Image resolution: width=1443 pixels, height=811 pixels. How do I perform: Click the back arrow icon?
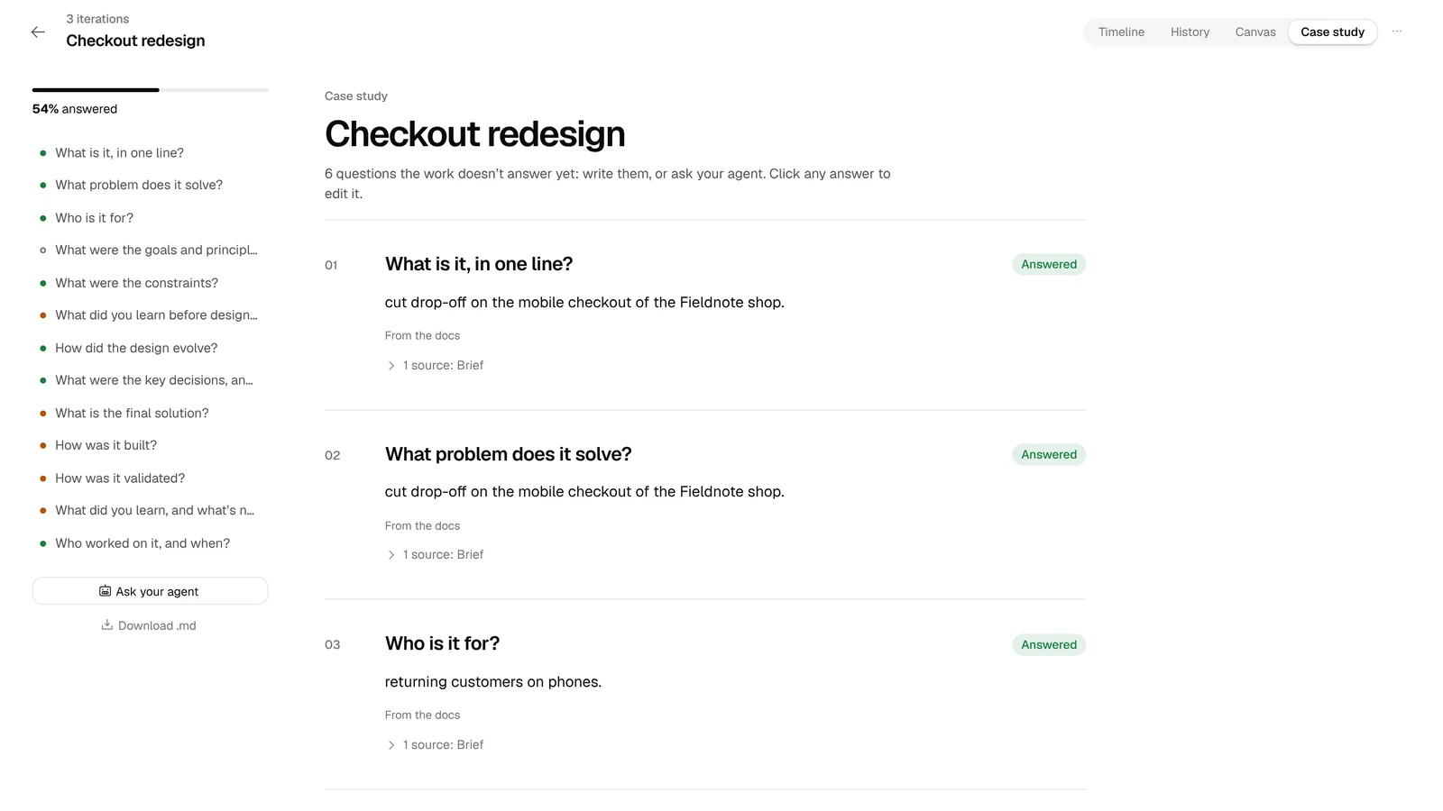(x=38, y=32)
